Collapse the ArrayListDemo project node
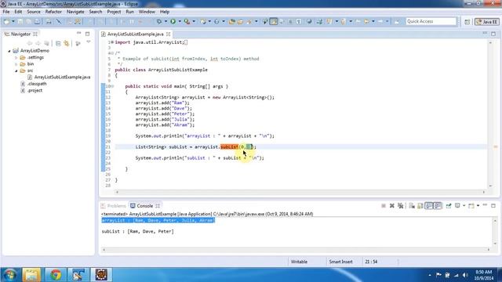This screenshot has width=502, height=282. (9, 51)
